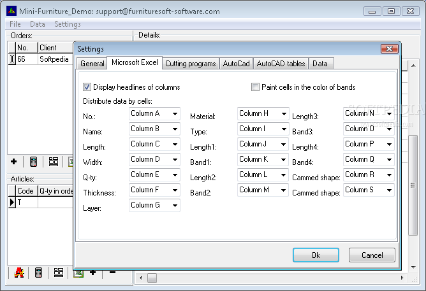Screen dimensions: 426x291
Task: Click the Client column header in Orders
Action: 55,48
